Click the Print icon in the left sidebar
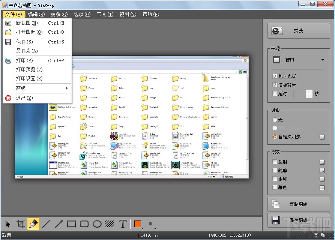Screen dimensions: 335x240 (x=8, y=60)
